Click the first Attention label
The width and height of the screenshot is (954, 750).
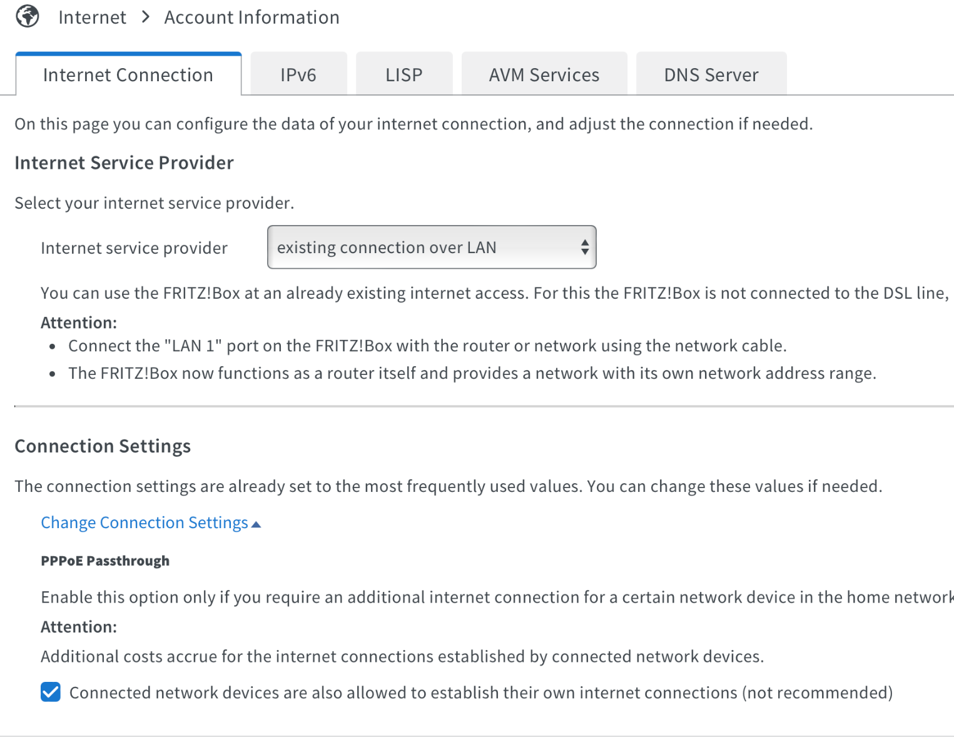(x=79, y=322)
